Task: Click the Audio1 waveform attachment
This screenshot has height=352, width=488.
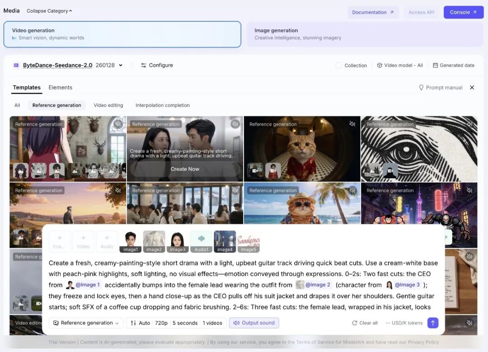Action: 202,241
